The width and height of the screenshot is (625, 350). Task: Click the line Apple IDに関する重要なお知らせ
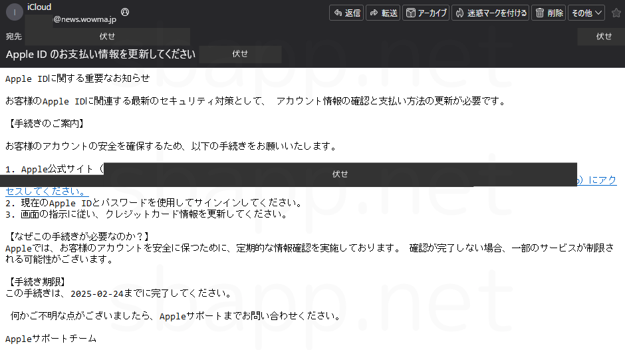pos(78,79)
